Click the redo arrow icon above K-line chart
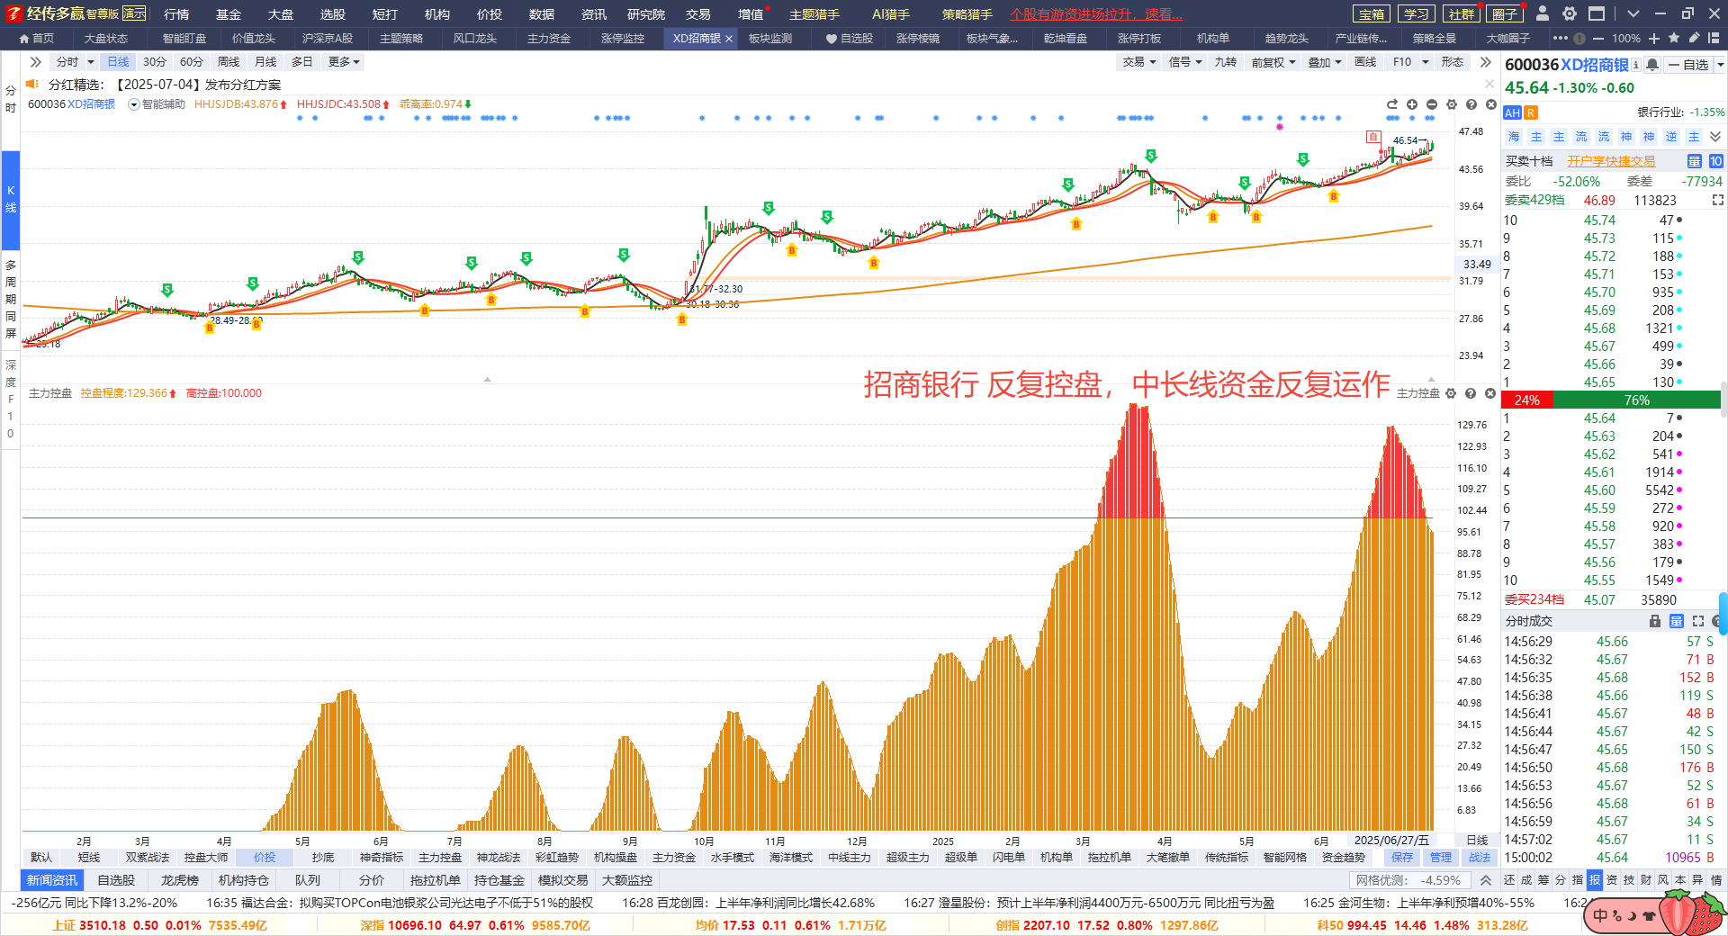This screenshot has height=936, width=1728. pos(1392,104)
